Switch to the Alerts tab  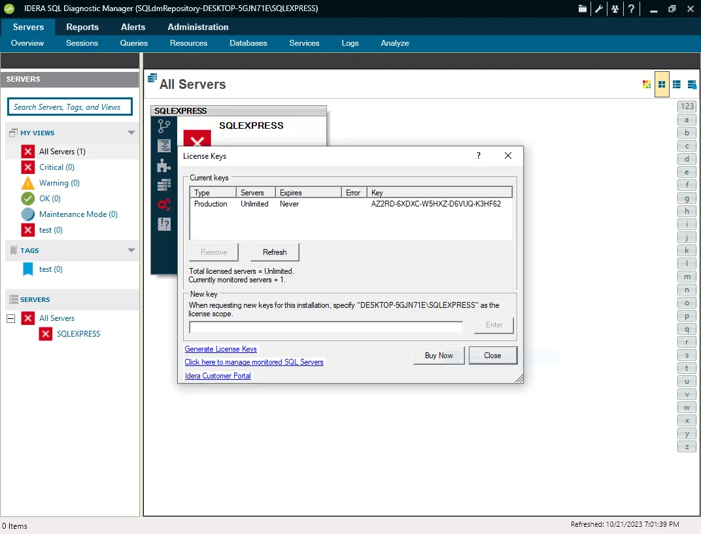pos(133,27)
